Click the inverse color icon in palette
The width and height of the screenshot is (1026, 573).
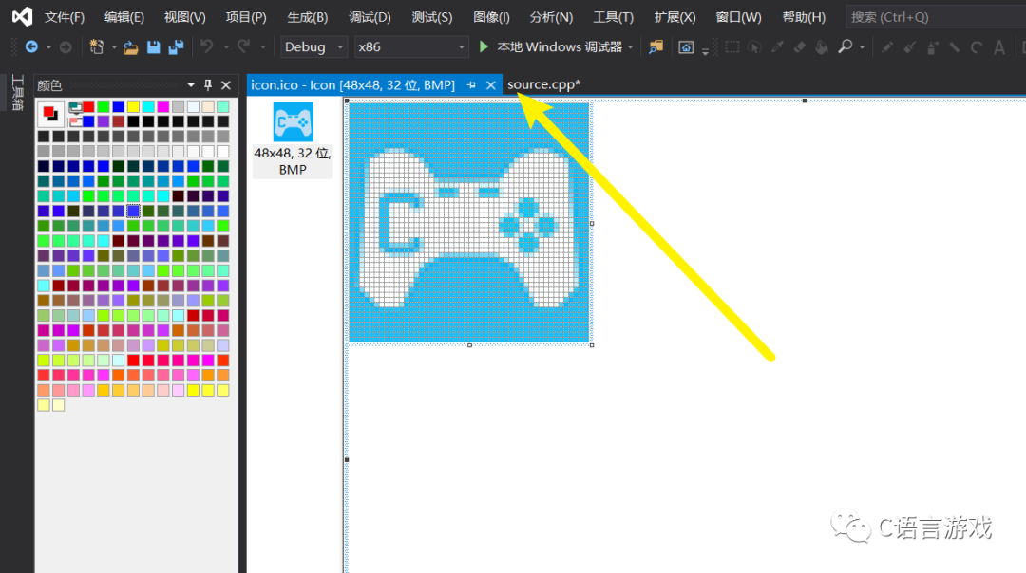click(x=75, y=121)
